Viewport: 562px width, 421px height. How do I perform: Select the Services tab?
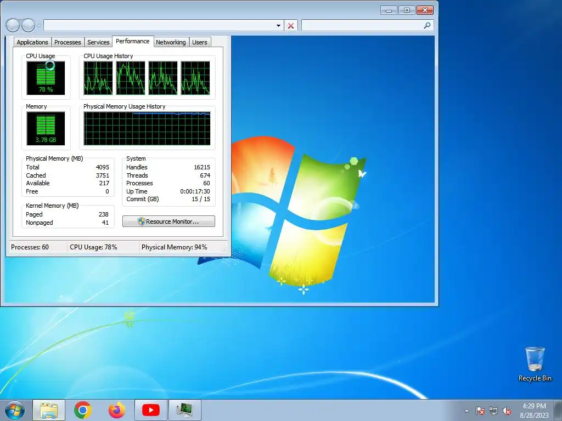98,42
